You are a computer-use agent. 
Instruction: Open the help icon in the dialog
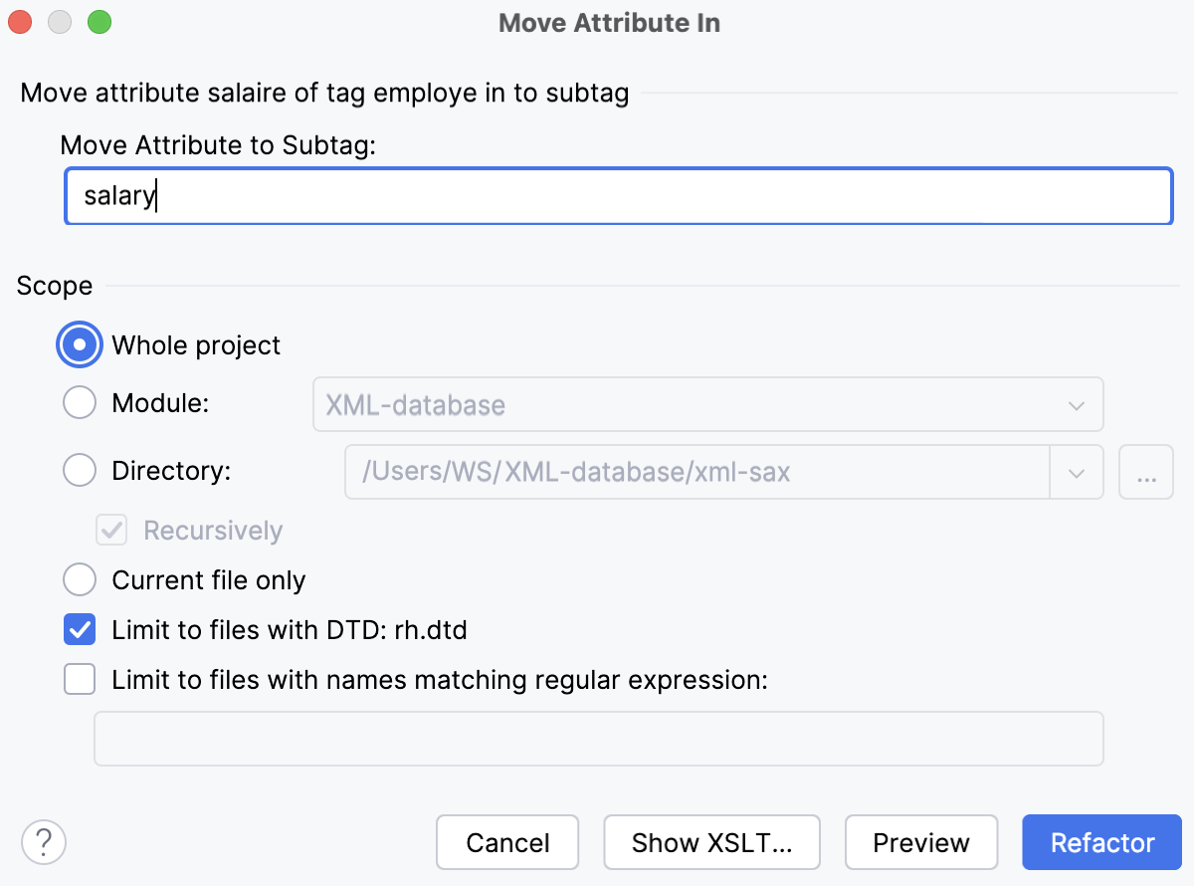(43, 842)
